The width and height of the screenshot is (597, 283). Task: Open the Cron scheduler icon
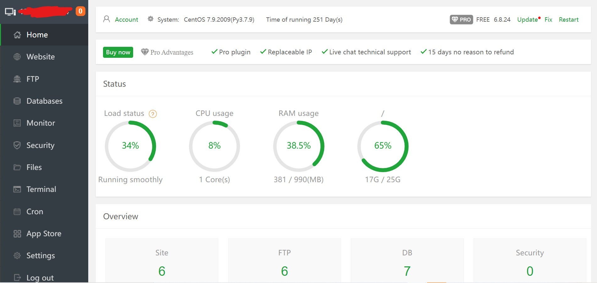point(17,211)
